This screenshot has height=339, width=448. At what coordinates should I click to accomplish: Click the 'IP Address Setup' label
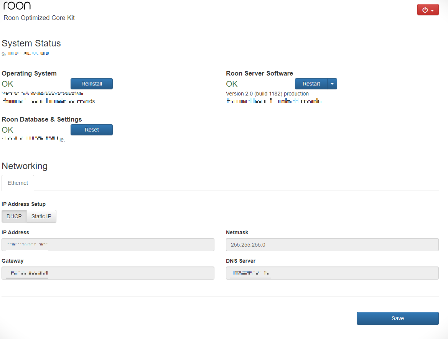point(24,204)
